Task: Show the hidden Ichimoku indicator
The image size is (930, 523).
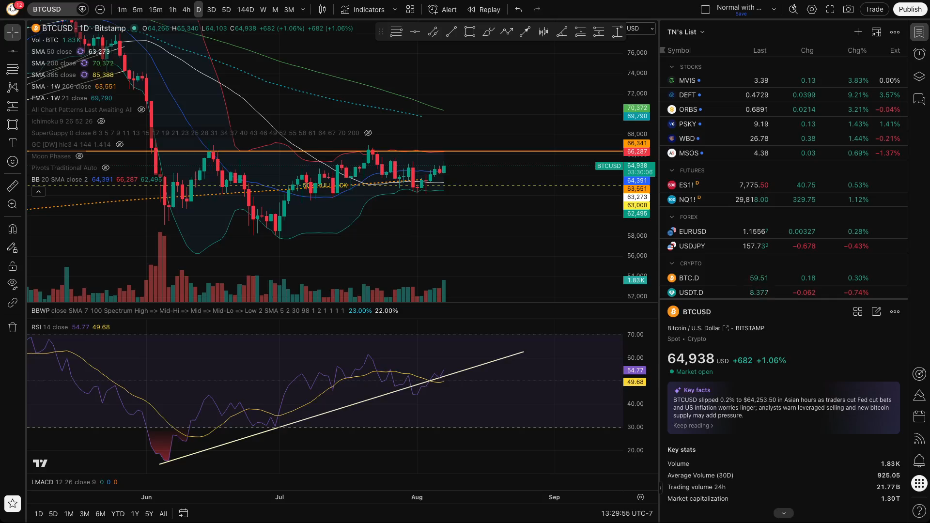Action: pyautogui.click(x=101, y=121)
